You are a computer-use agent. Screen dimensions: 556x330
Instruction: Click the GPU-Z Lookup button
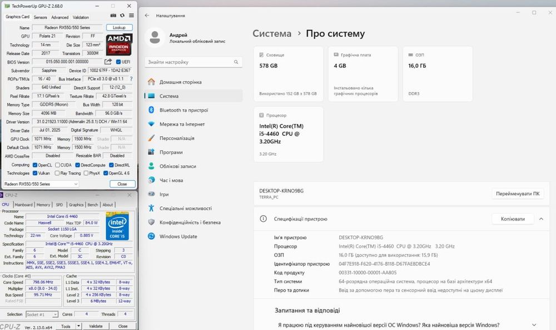(x=119, y=28)
